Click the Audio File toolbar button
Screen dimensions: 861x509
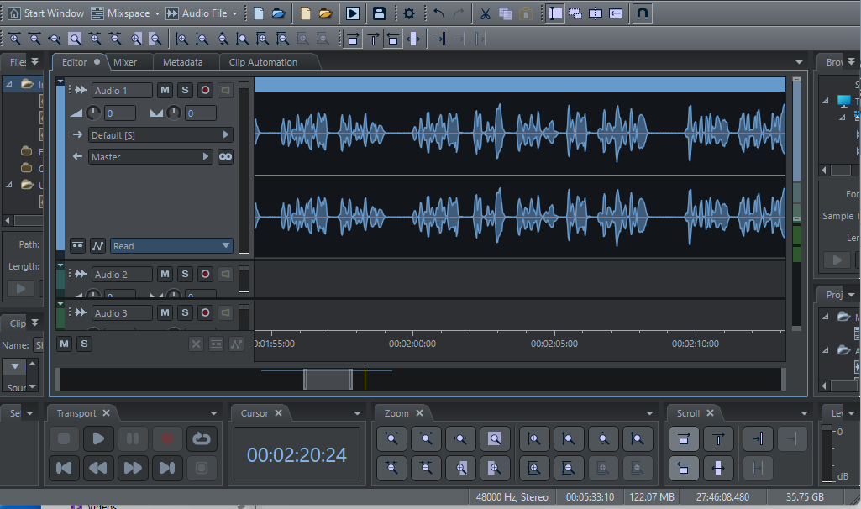click(x=199, y=13)
